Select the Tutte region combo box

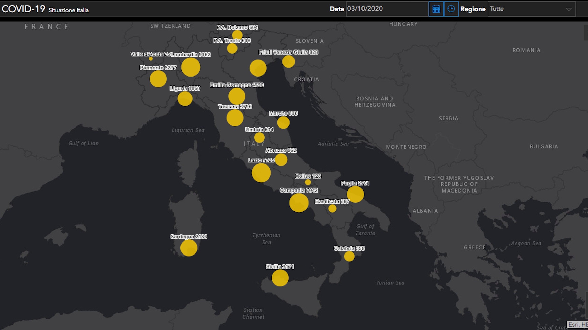tap(532, 9)
